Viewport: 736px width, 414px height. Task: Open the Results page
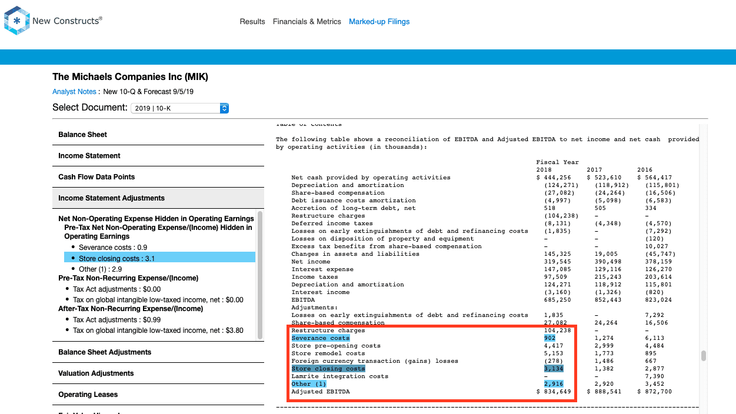(x=252, y=22)
